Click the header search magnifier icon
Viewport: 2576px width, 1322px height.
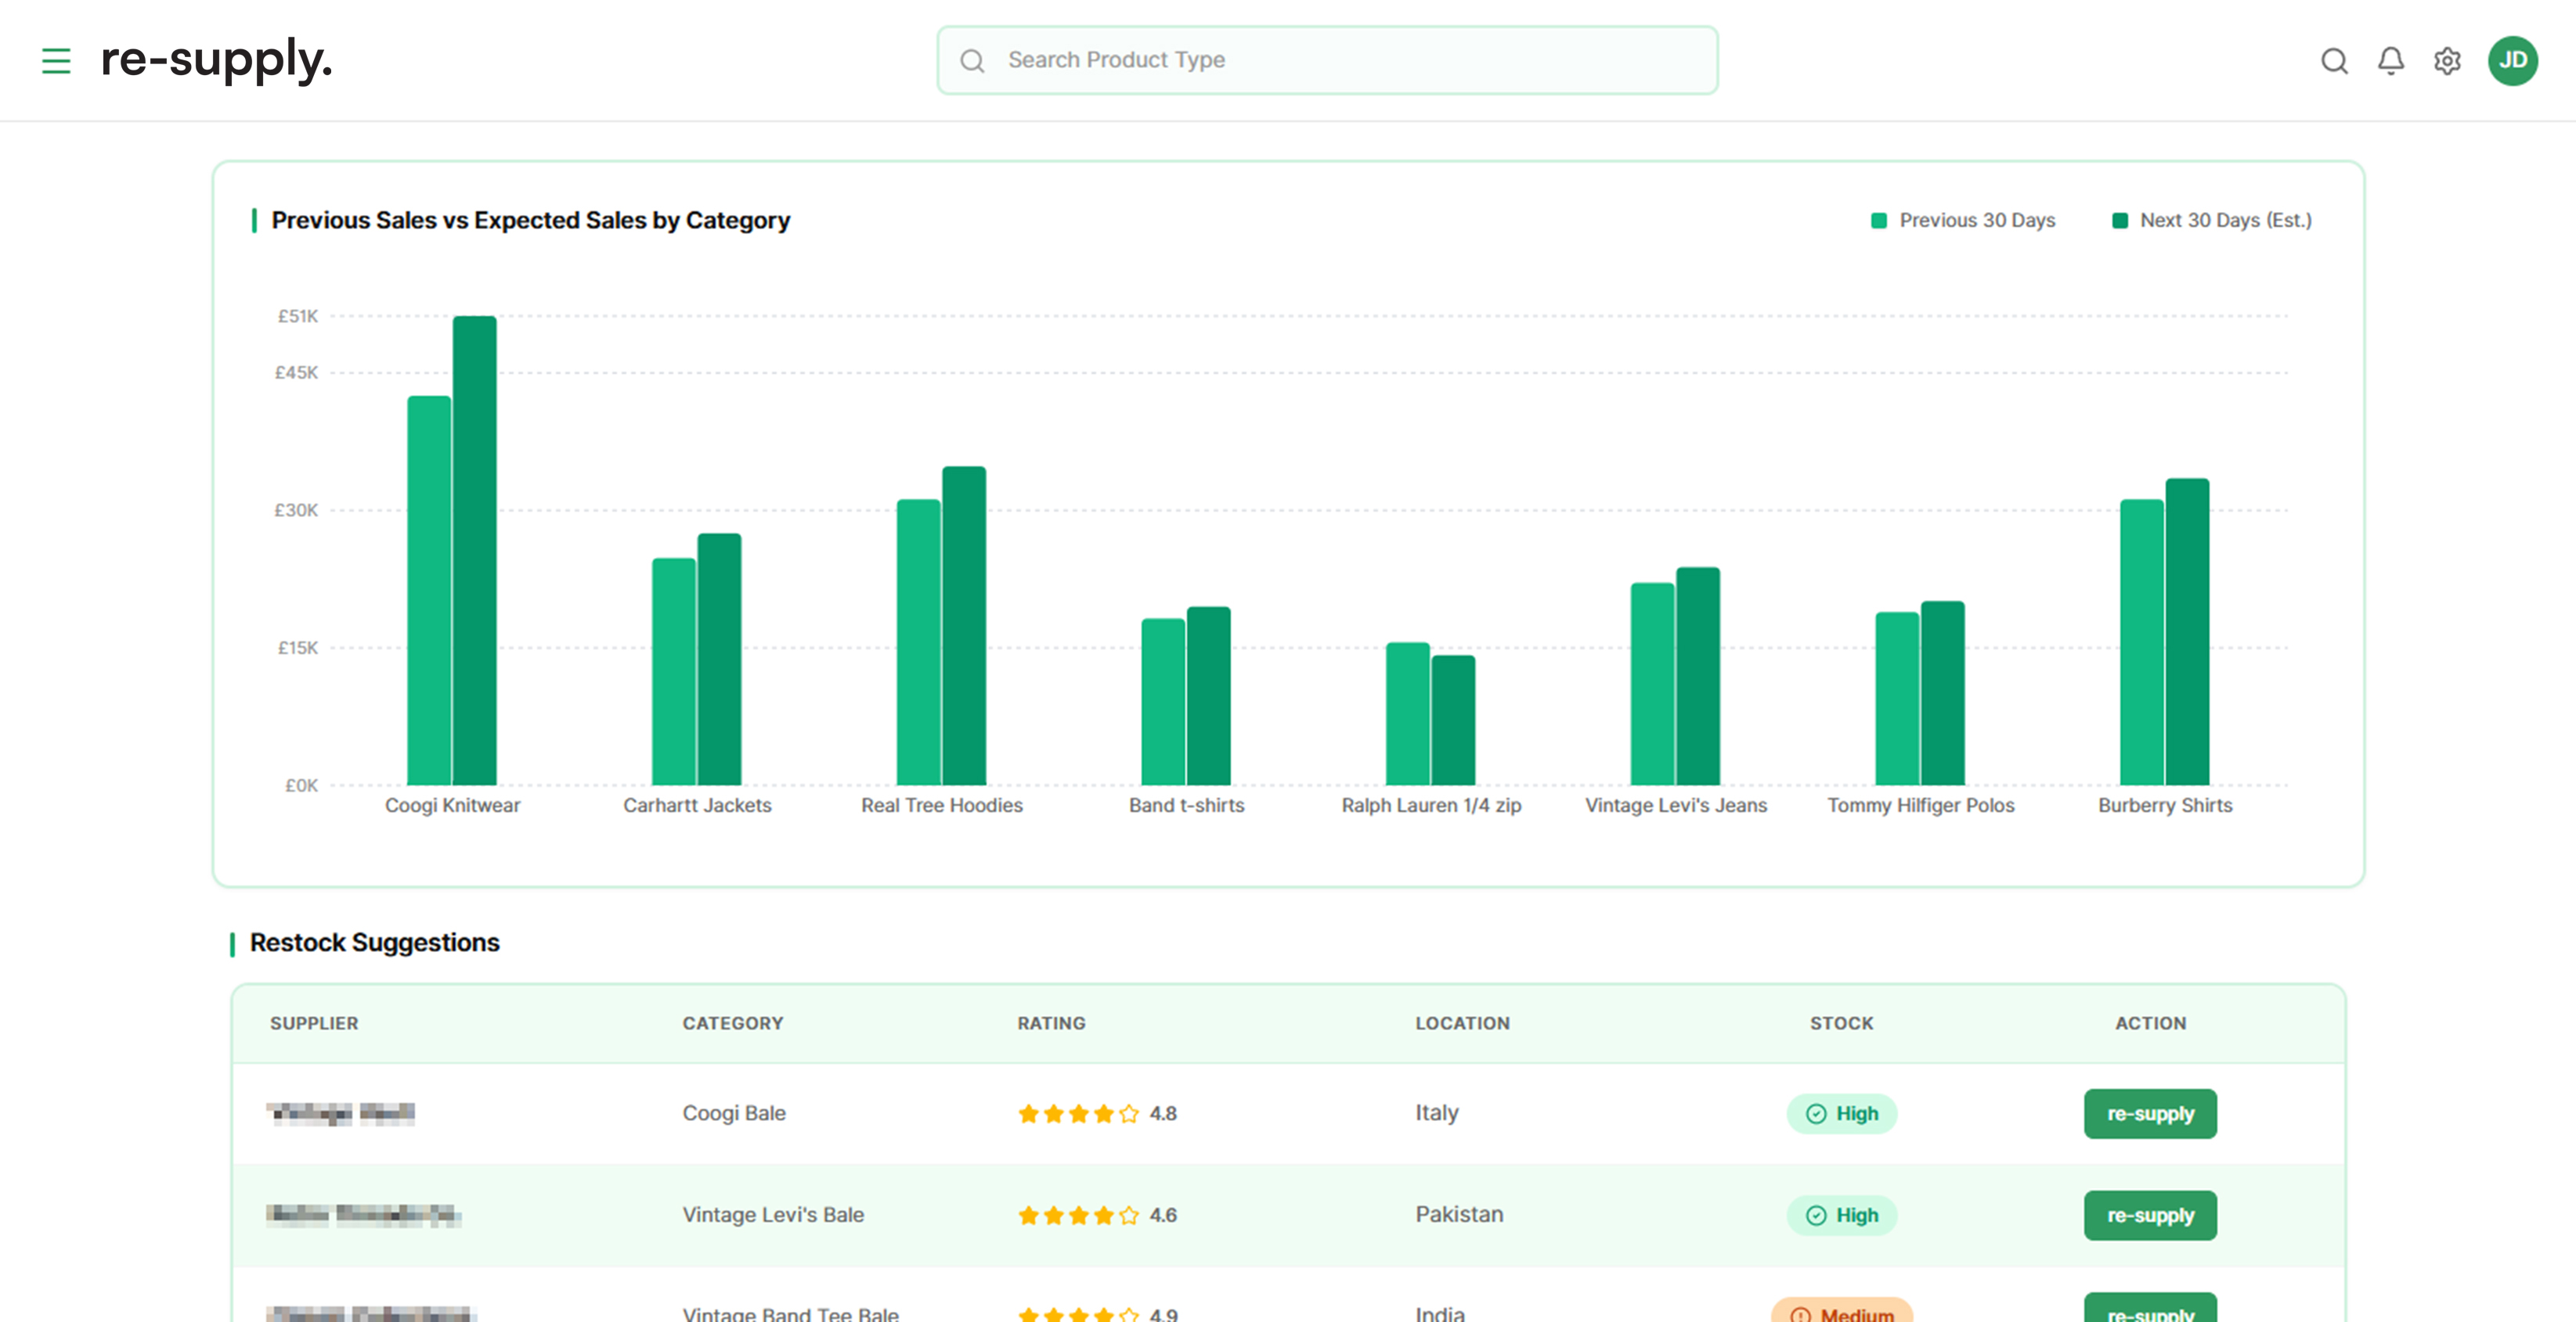coord(2334,61)
